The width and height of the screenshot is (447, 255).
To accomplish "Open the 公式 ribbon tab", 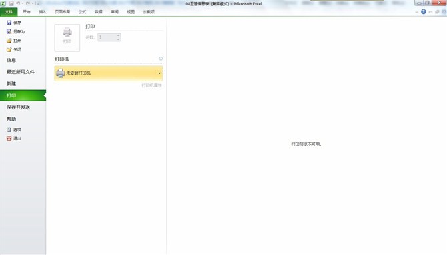I will pos(82,12).
